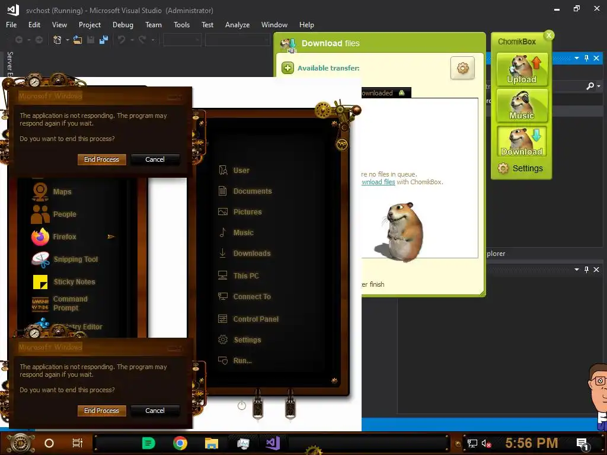This screenshot has height=455, width=607.
Task: Expand Firefox jump list arrow
Action: coord(111,236)
